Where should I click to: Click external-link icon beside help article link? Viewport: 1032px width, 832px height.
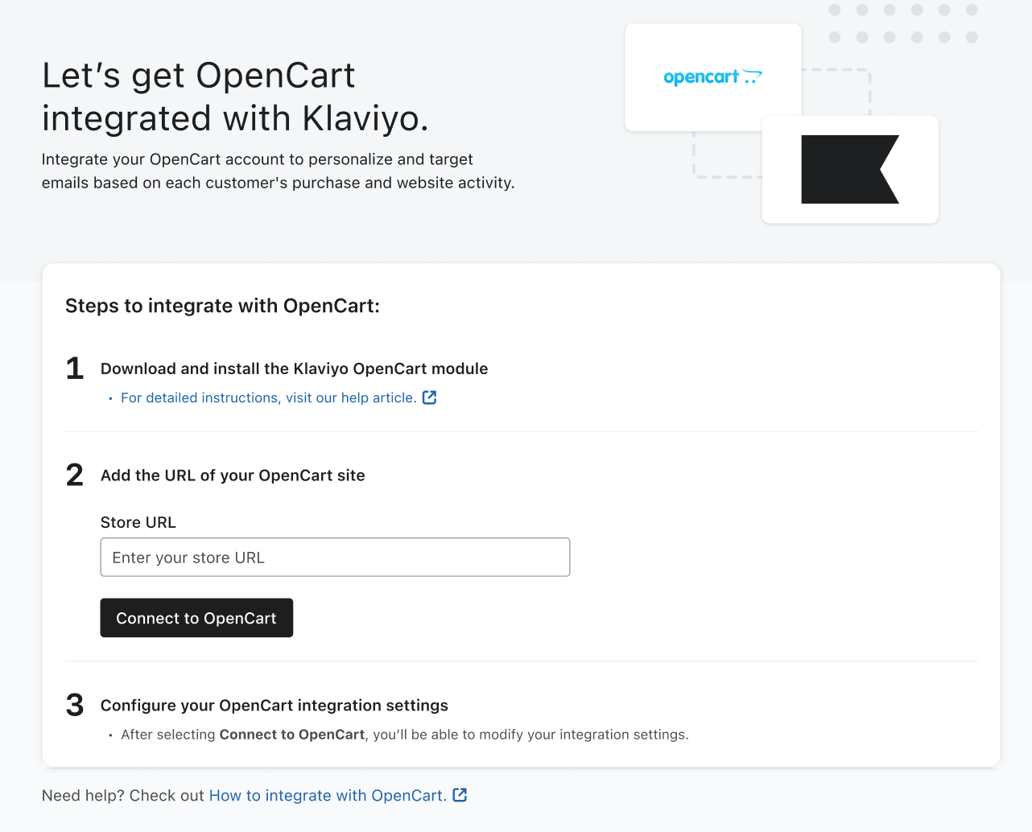430,397
